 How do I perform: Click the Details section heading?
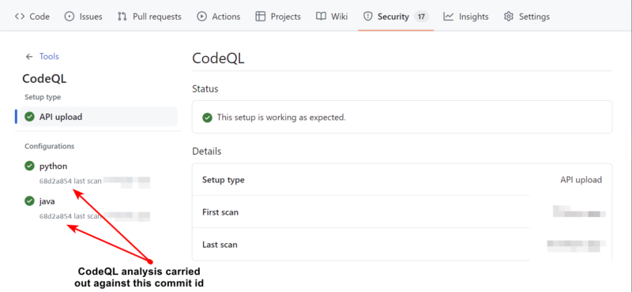point(207,152)
